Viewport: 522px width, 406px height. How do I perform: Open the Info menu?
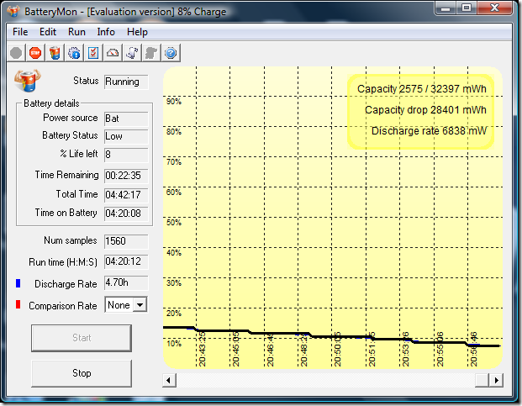coord(106,32)
